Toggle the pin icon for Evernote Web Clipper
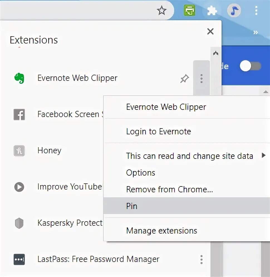This screenshot has height=277, width=270. pos(184,79)
